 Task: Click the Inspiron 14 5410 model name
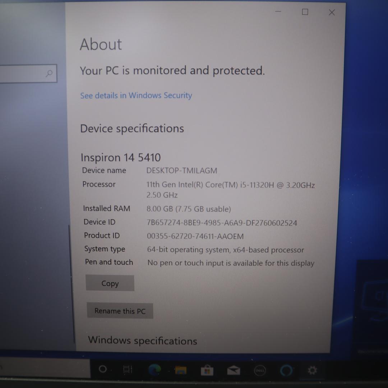pyautogui.click(x=121, y=157)
